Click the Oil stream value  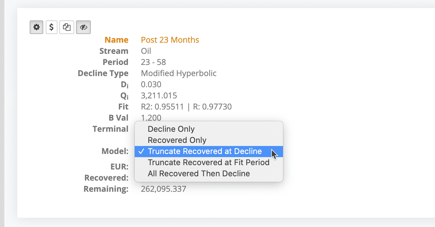(x=146, y=51)
